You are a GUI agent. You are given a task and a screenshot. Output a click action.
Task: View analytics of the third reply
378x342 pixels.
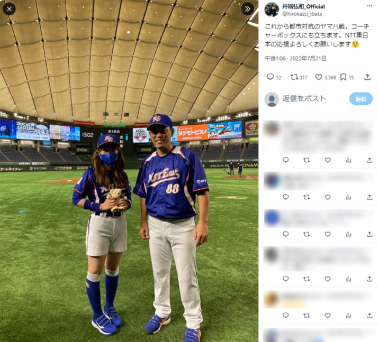coord(348,234)
